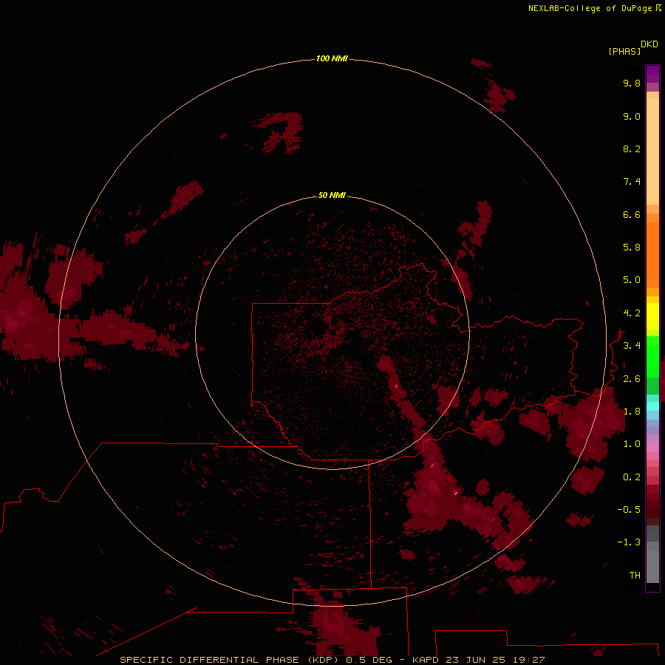
Task: Click the 3.4 scale value
Action: (632, 346)
